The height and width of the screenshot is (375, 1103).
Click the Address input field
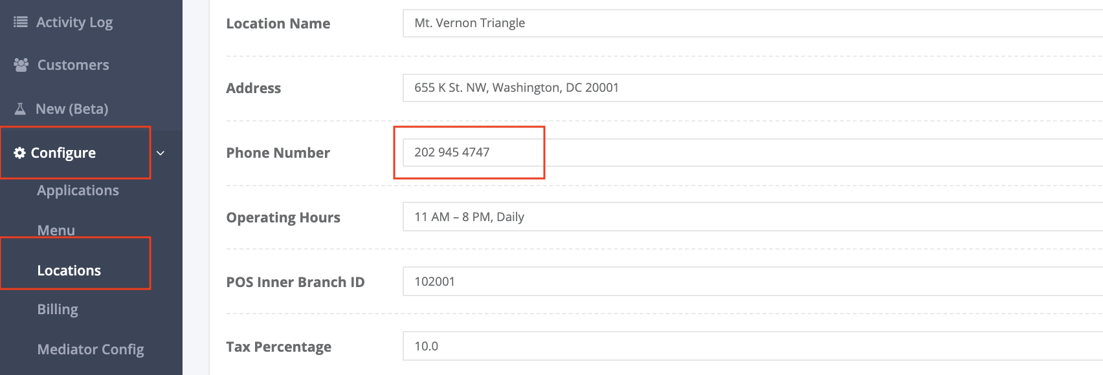[x=753, y=88]
